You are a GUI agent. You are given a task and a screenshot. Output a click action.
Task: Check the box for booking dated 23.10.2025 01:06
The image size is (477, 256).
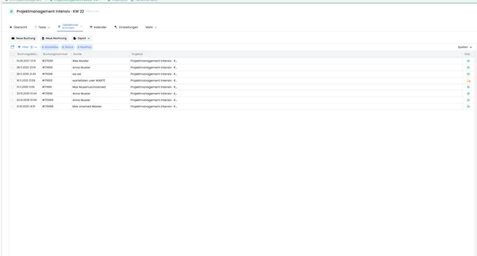12,100
